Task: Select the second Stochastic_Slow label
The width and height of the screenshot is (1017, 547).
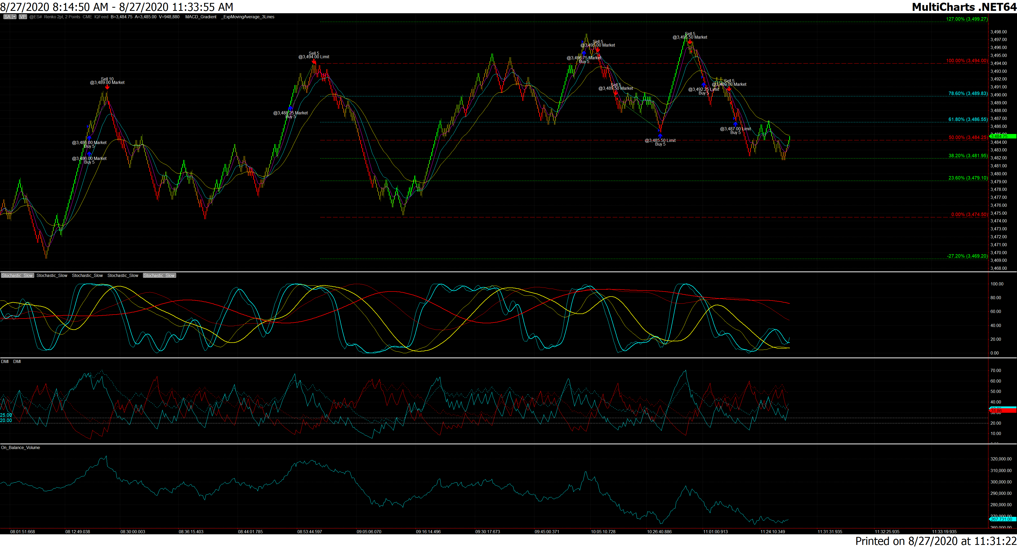Action: [52, 275]
